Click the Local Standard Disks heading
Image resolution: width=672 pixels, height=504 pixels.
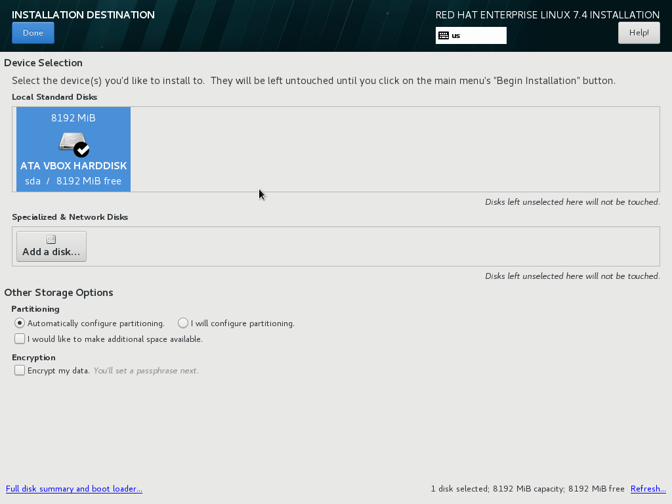pos(54,97)
